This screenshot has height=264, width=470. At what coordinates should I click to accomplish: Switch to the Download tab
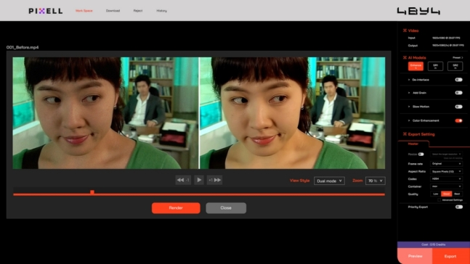(x=113, y=11)
